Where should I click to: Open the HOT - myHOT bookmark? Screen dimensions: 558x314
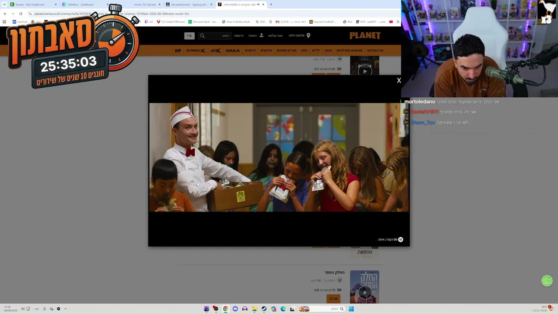click(x=371, y=22)
